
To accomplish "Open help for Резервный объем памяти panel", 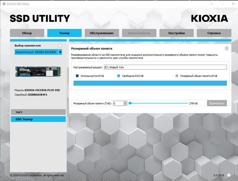I will 226,49.
